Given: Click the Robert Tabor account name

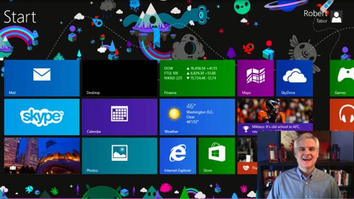Looking at the screenshot, I should tap(315, 16).
